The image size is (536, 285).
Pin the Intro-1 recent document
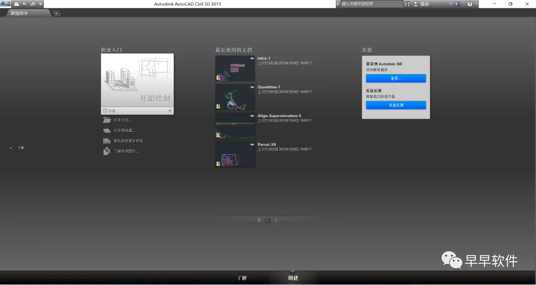[252, 58]
